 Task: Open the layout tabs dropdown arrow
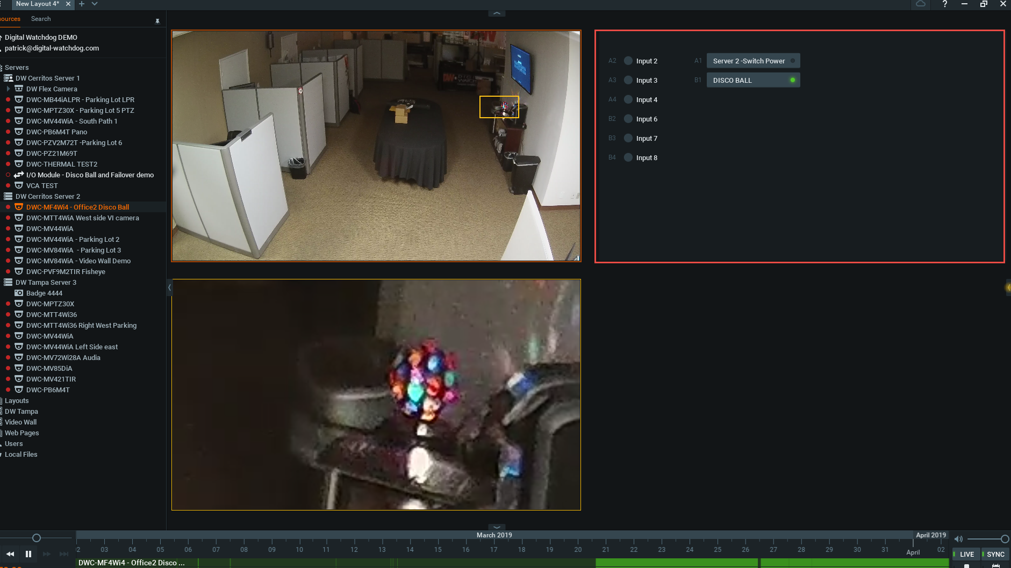(95, 4)
